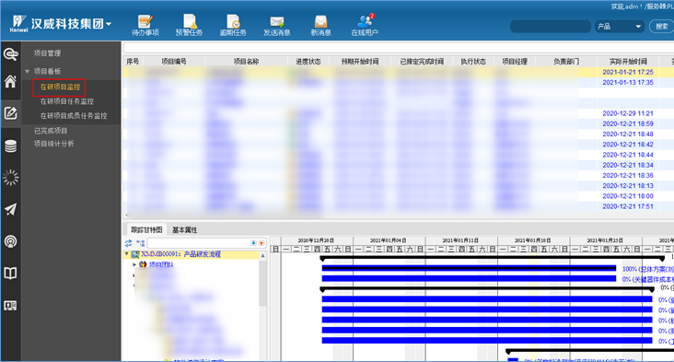Open the ID card icon in the left sidebar
The image size is (674, 362).
pyautogui.click(x=10, y=306)
